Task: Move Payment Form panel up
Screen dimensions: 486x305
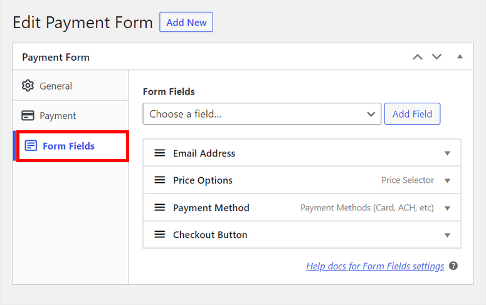Action: pos(418,57)
